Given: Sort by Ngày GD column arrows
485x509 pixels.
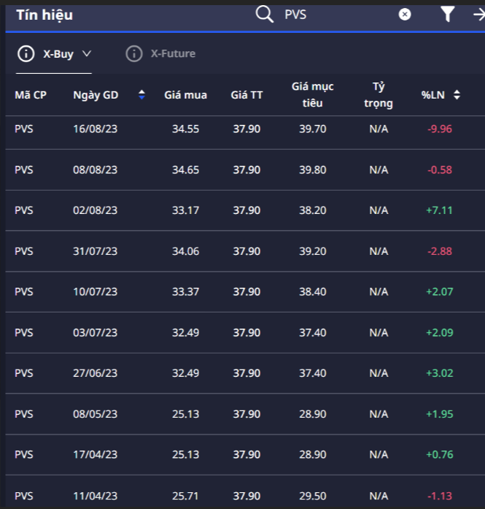Looking at the screenshot, I should (x=141, y=95).
